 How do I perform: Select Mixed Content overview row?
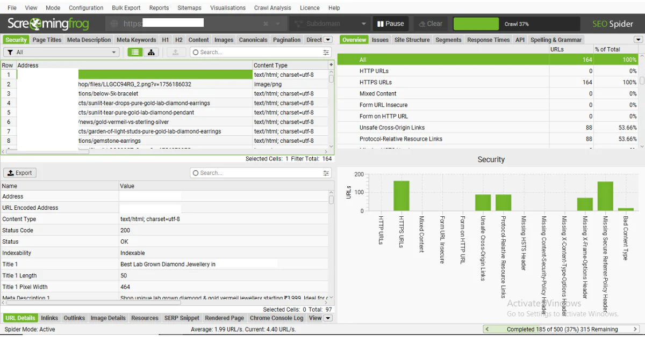click(488, 93)
